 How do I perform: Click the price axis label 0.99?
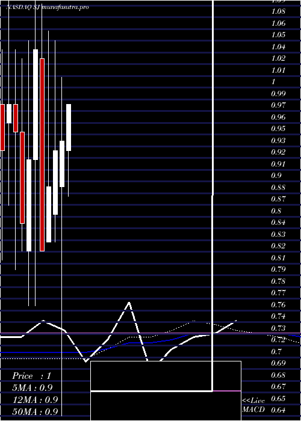pos(278,93)
